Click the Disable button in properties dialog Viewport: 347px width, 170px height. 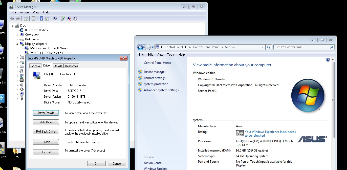click(x=46, y=142)
